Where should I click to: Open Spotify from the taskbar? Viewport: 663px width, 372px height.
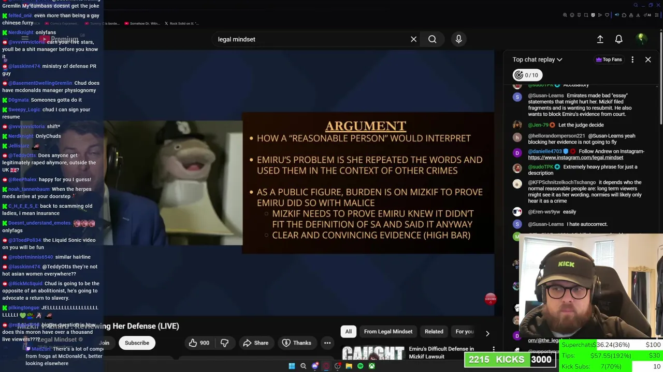tap(361, 366)
